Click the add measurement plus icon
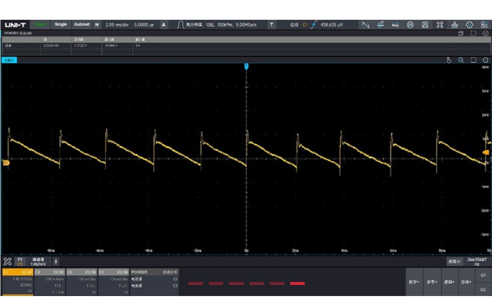The image size is (492, 303). click(x=56, y=261)
